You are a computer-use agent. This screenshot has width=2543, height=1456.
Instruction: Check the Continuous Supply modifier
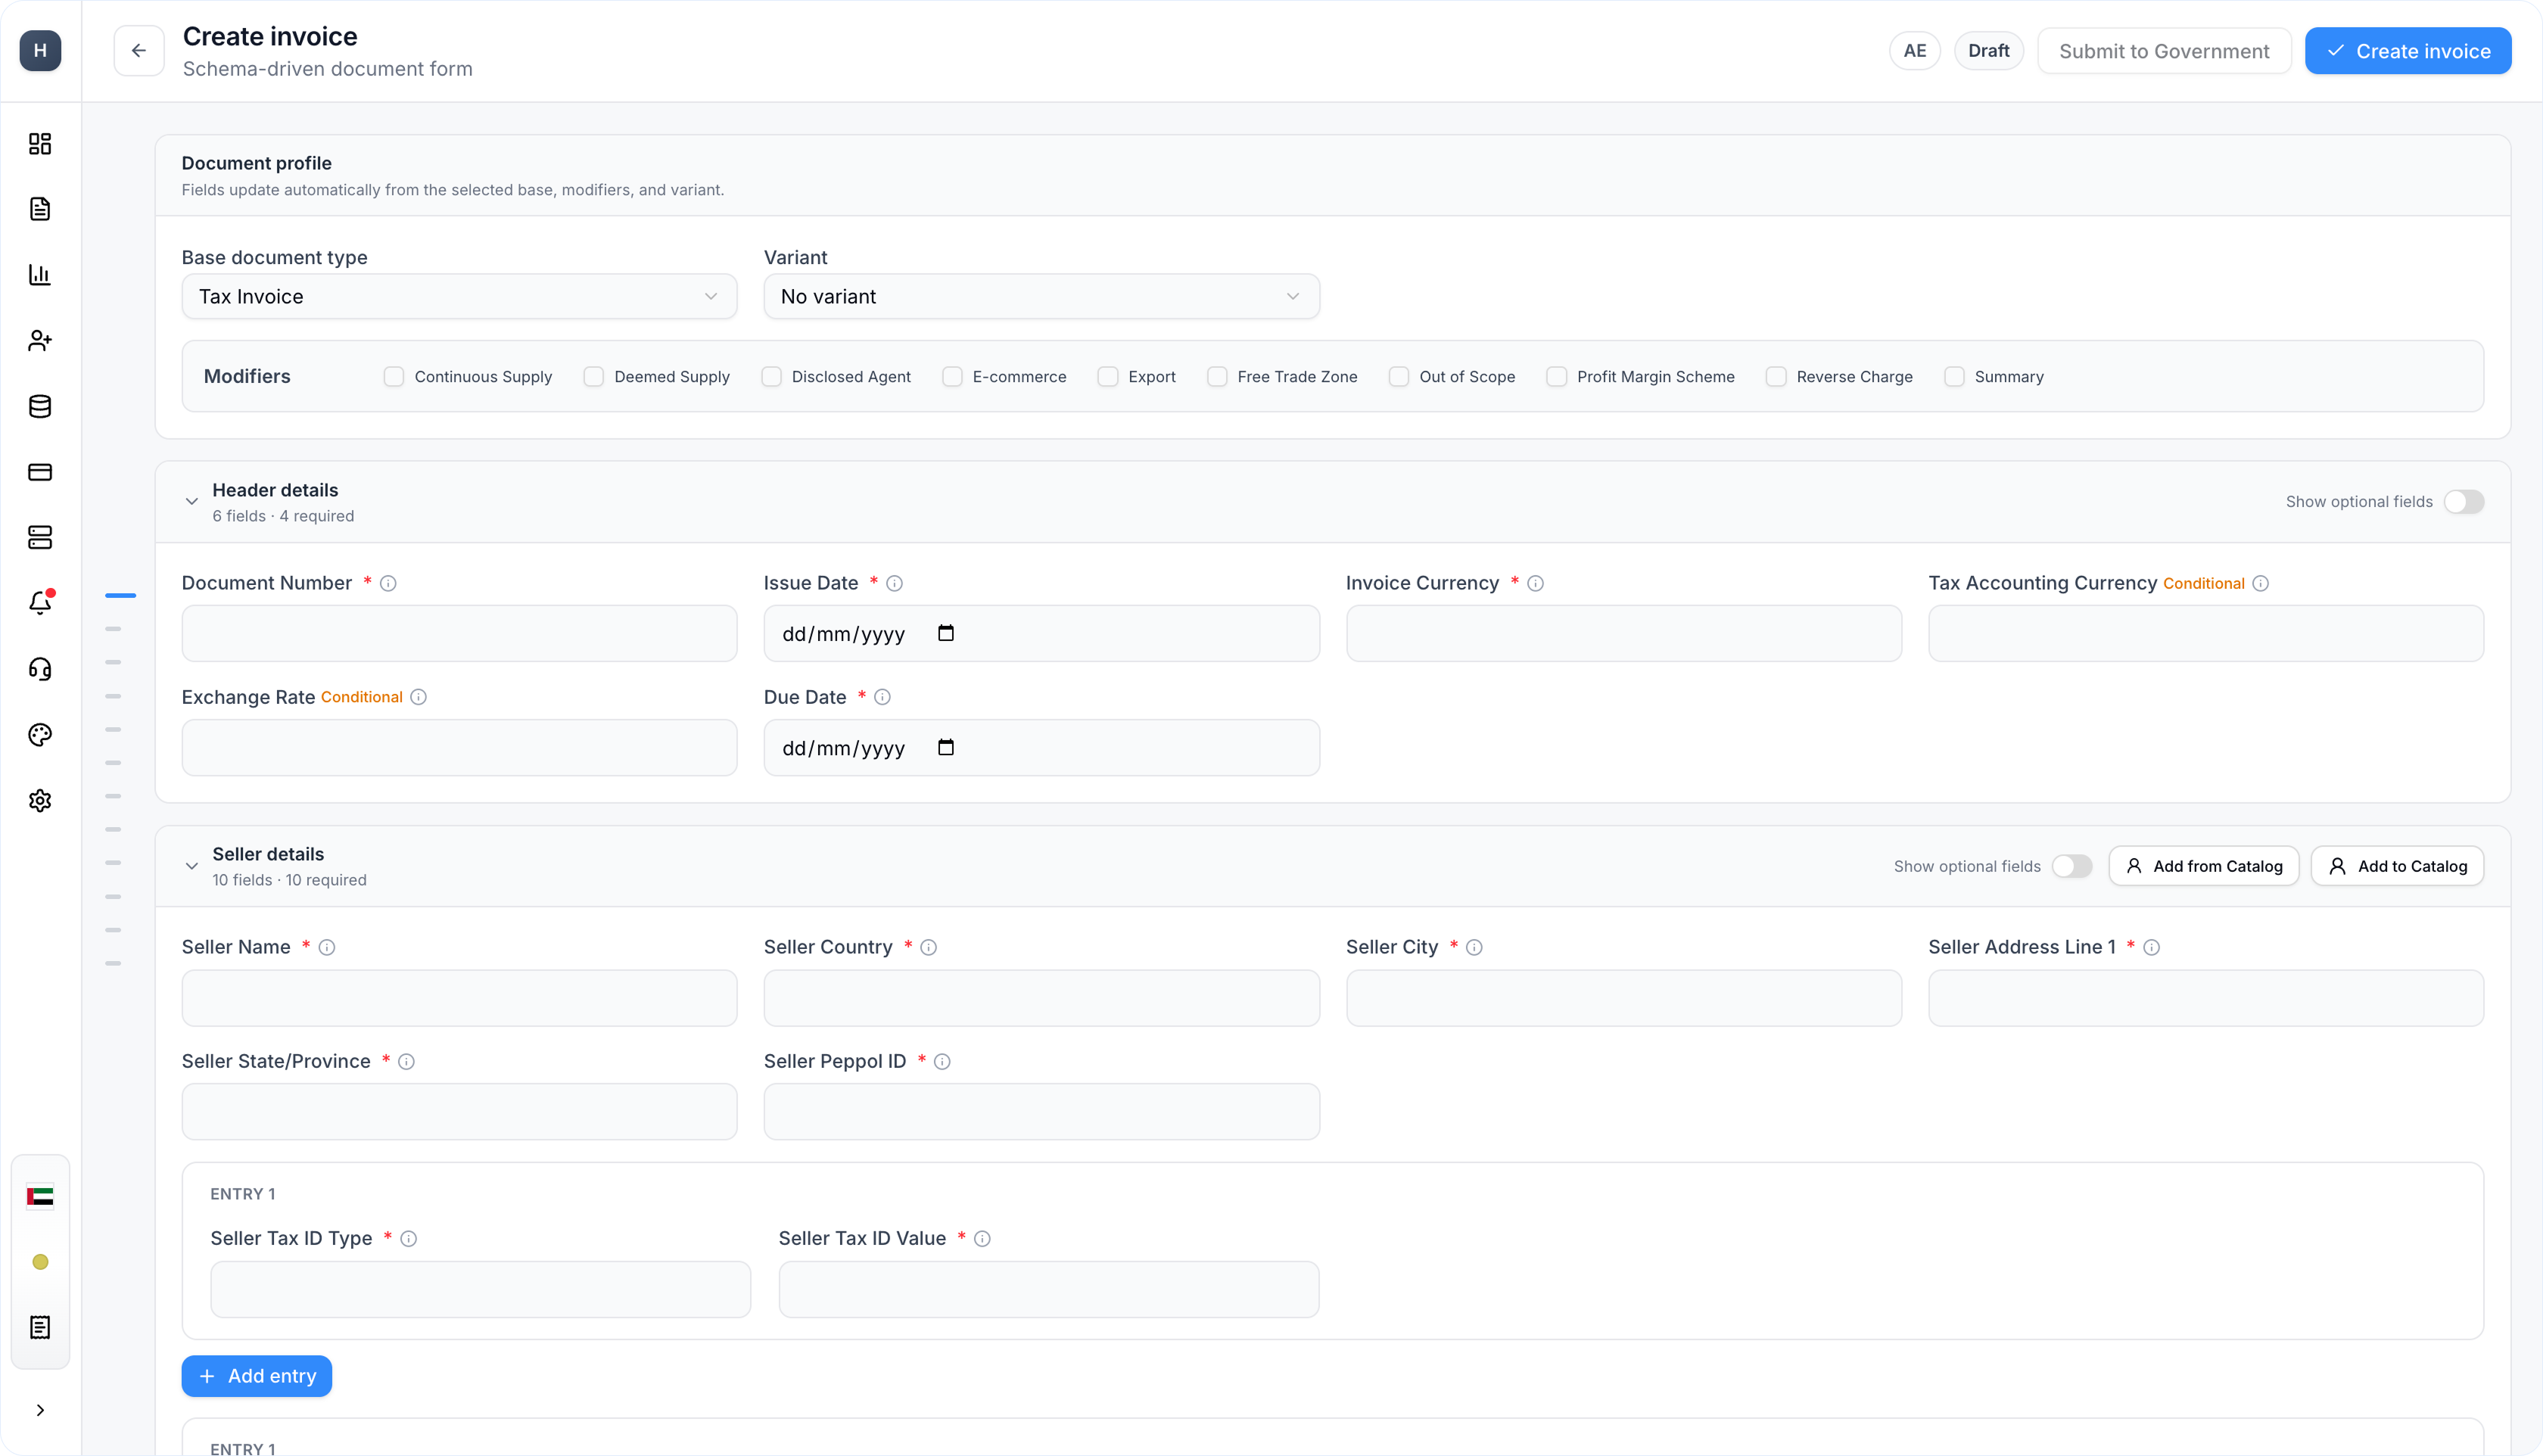[394, 377]
